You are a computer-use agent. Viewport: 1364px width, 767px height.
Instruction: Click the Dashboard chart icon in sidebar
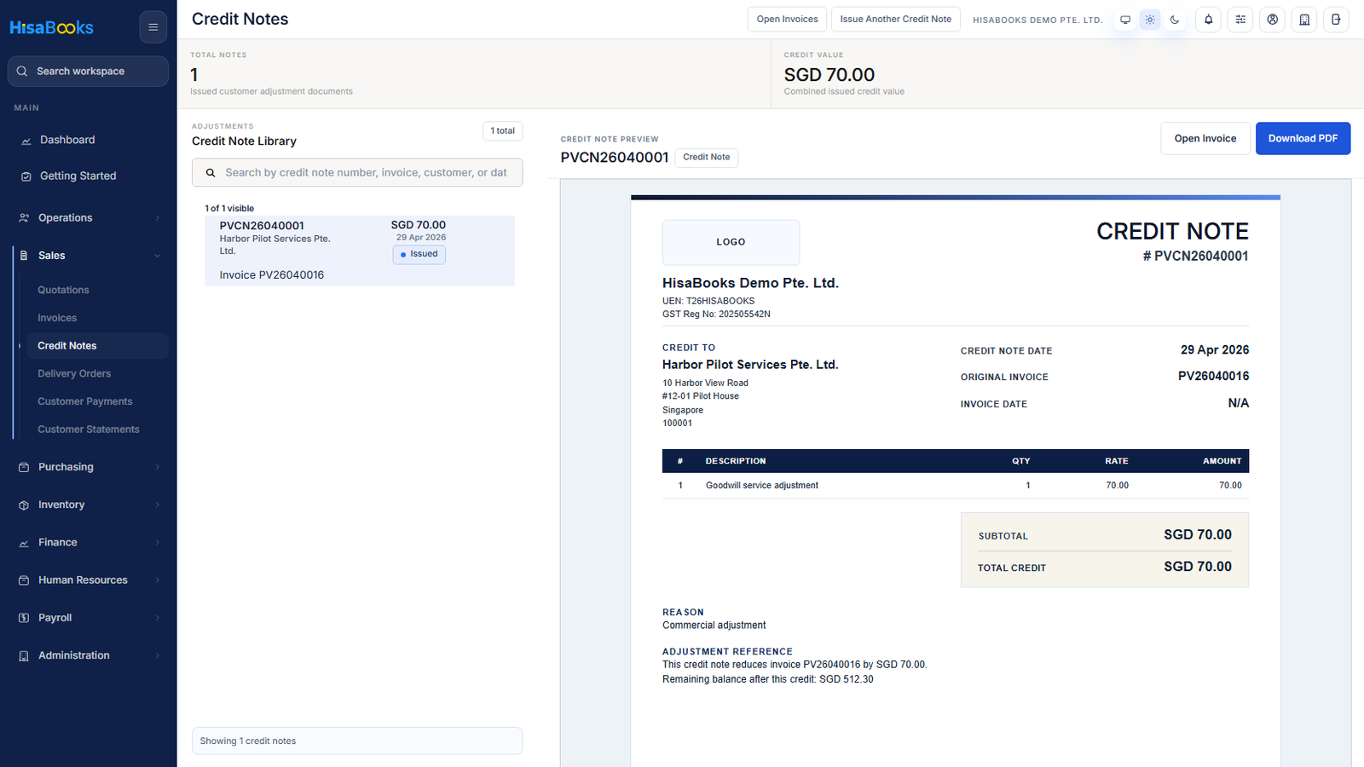pos(26,141)
